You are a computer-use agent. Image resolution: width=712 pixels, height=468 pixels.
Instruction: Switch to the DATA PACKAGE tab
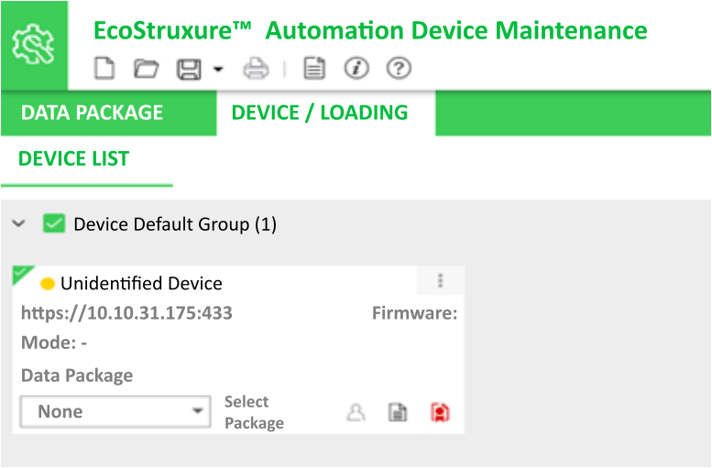(x=93, y=113)
